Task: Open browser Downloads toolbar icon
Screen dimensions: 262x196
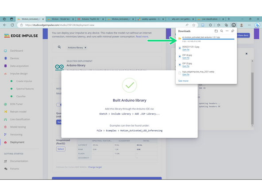Action: click(234, 25)
